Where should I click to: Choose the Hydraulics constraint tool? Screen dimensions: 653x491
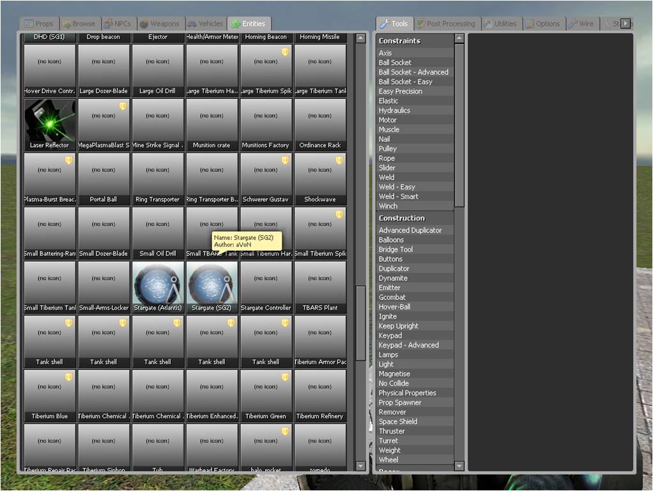[x=415, y=110]
